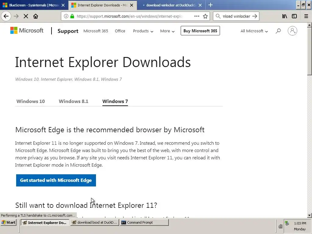Close the BlueScreen Sysinternals tab
The height and width of the screenshot is (234, 312).
pyautogui.click(x=63, y=5)
